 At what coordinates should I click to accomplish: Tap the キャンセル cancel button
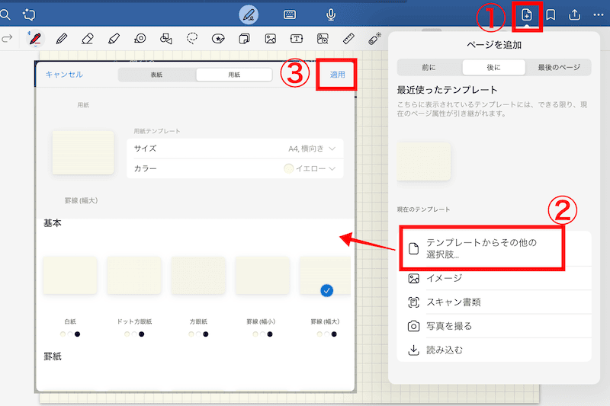point(64,75)
